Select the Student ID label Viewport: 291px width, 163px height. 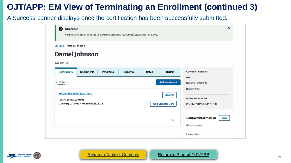coord(62,63)
